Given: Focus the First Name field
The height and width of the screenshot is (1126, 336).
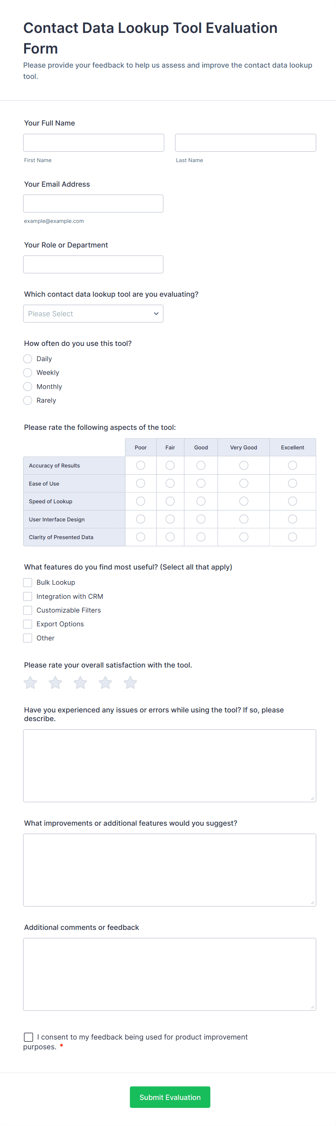Looking at the screenshot, I should (94, 143).
